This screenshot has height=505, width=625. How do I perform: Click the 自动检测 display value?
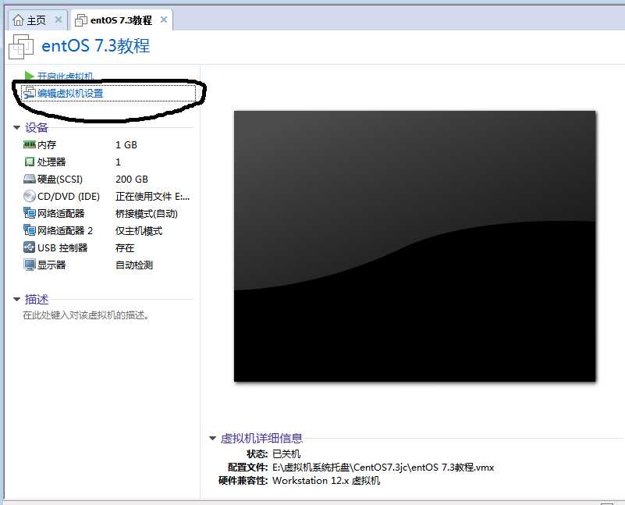(x=134, y=265)
